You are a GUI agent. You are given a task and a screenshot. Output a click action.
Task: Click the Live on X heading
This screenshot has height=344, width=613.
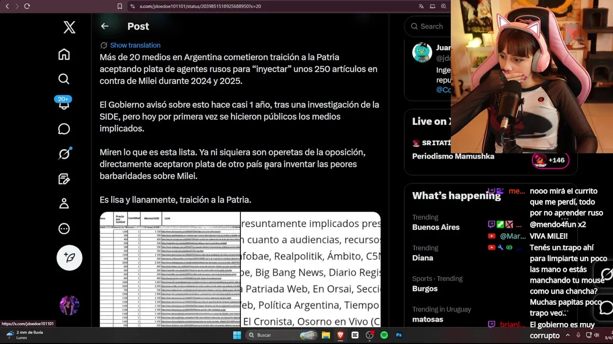tap(431, 121)
